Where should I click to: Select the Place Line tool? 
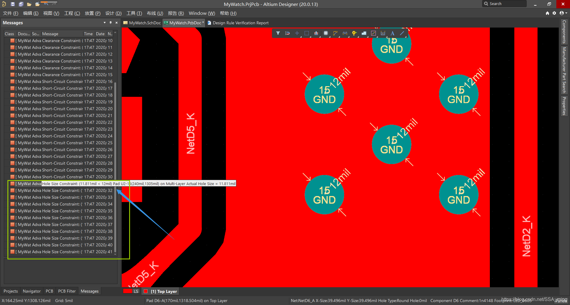pyautogui.click(x=402, y=33)
